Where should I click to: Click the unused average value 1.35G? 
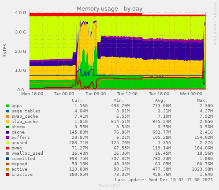click(x=164, y=143)
